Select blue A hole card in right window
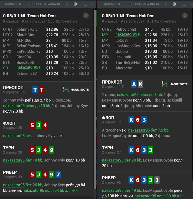The height and width of the screenshot is (199, 193). 134,84
